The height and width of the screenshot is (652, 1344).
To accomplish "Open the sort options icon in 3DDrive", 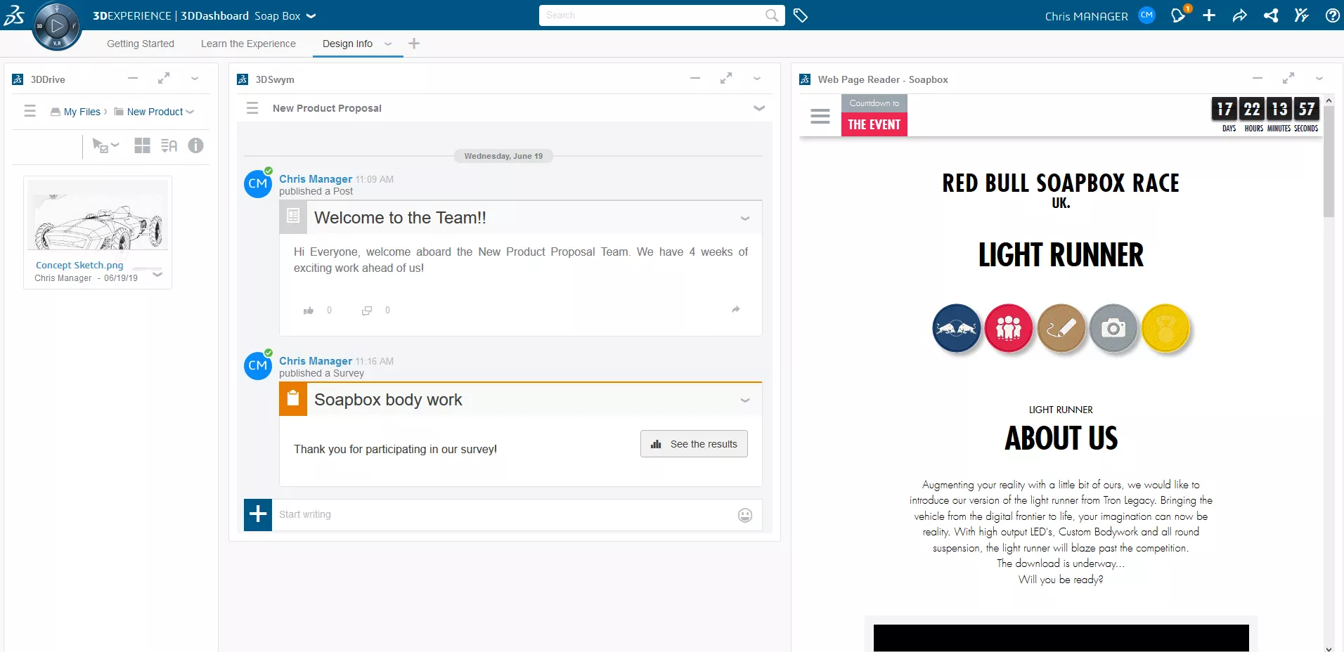I will point(169,145).
